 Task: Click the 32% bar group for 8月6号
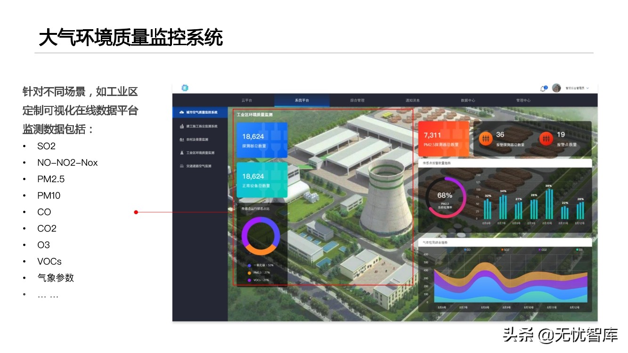(488, 209)
